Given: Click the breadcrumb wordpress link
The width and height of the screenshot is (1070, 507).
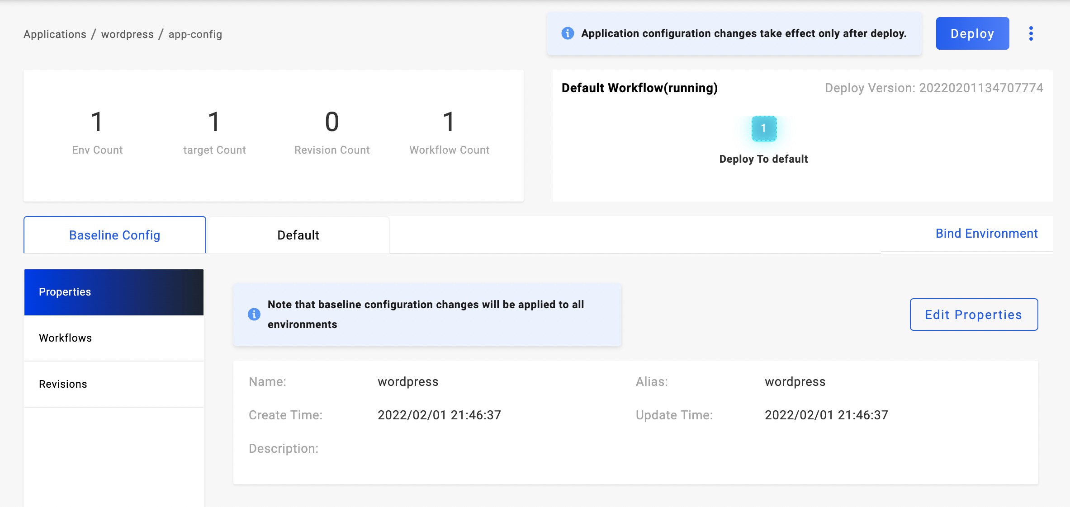Looking at the screenshot, I should pos(126,33).
